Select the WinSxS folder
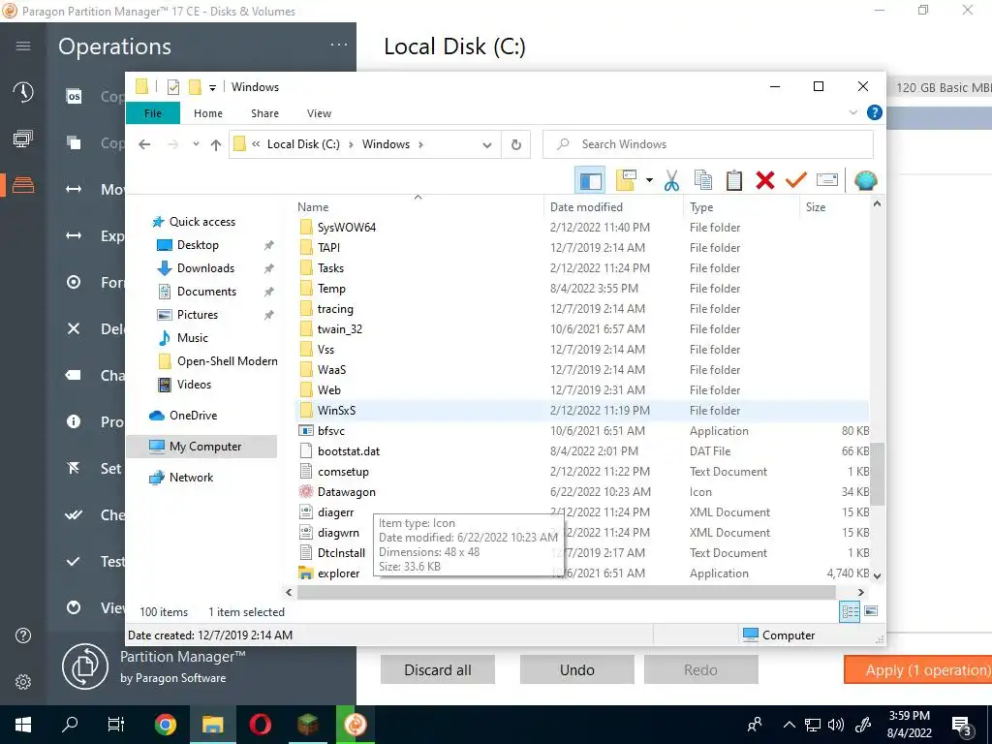Viewport: 992px width, 744px height. point(582,411)
